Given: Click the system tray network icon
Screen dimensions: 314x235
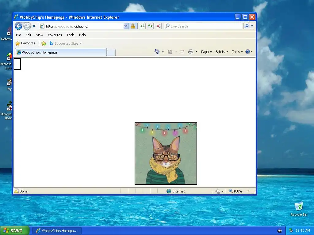Looking at the screenshot, I should tap(291, 230).
